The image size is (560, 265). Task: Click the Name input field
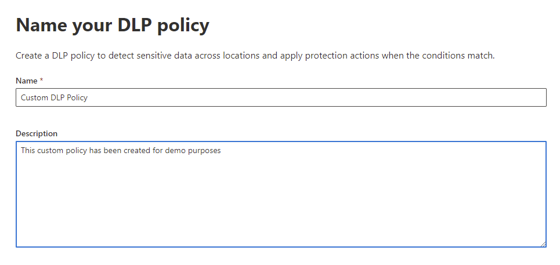coord(281,97)
